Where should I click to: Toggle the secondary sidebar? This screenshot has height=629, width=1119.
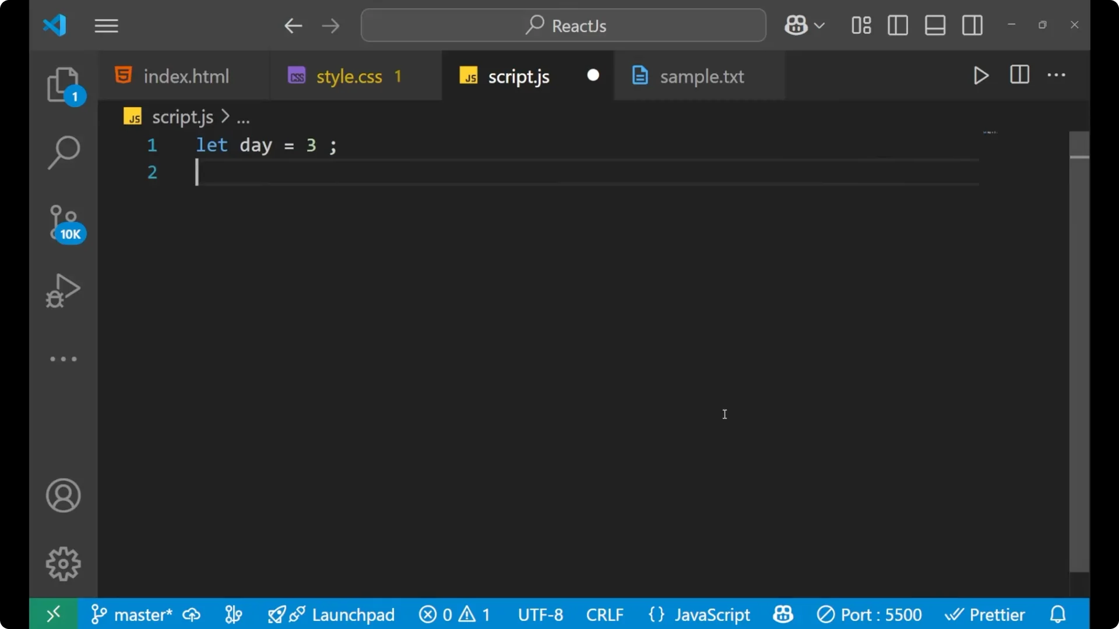point(972,25)
